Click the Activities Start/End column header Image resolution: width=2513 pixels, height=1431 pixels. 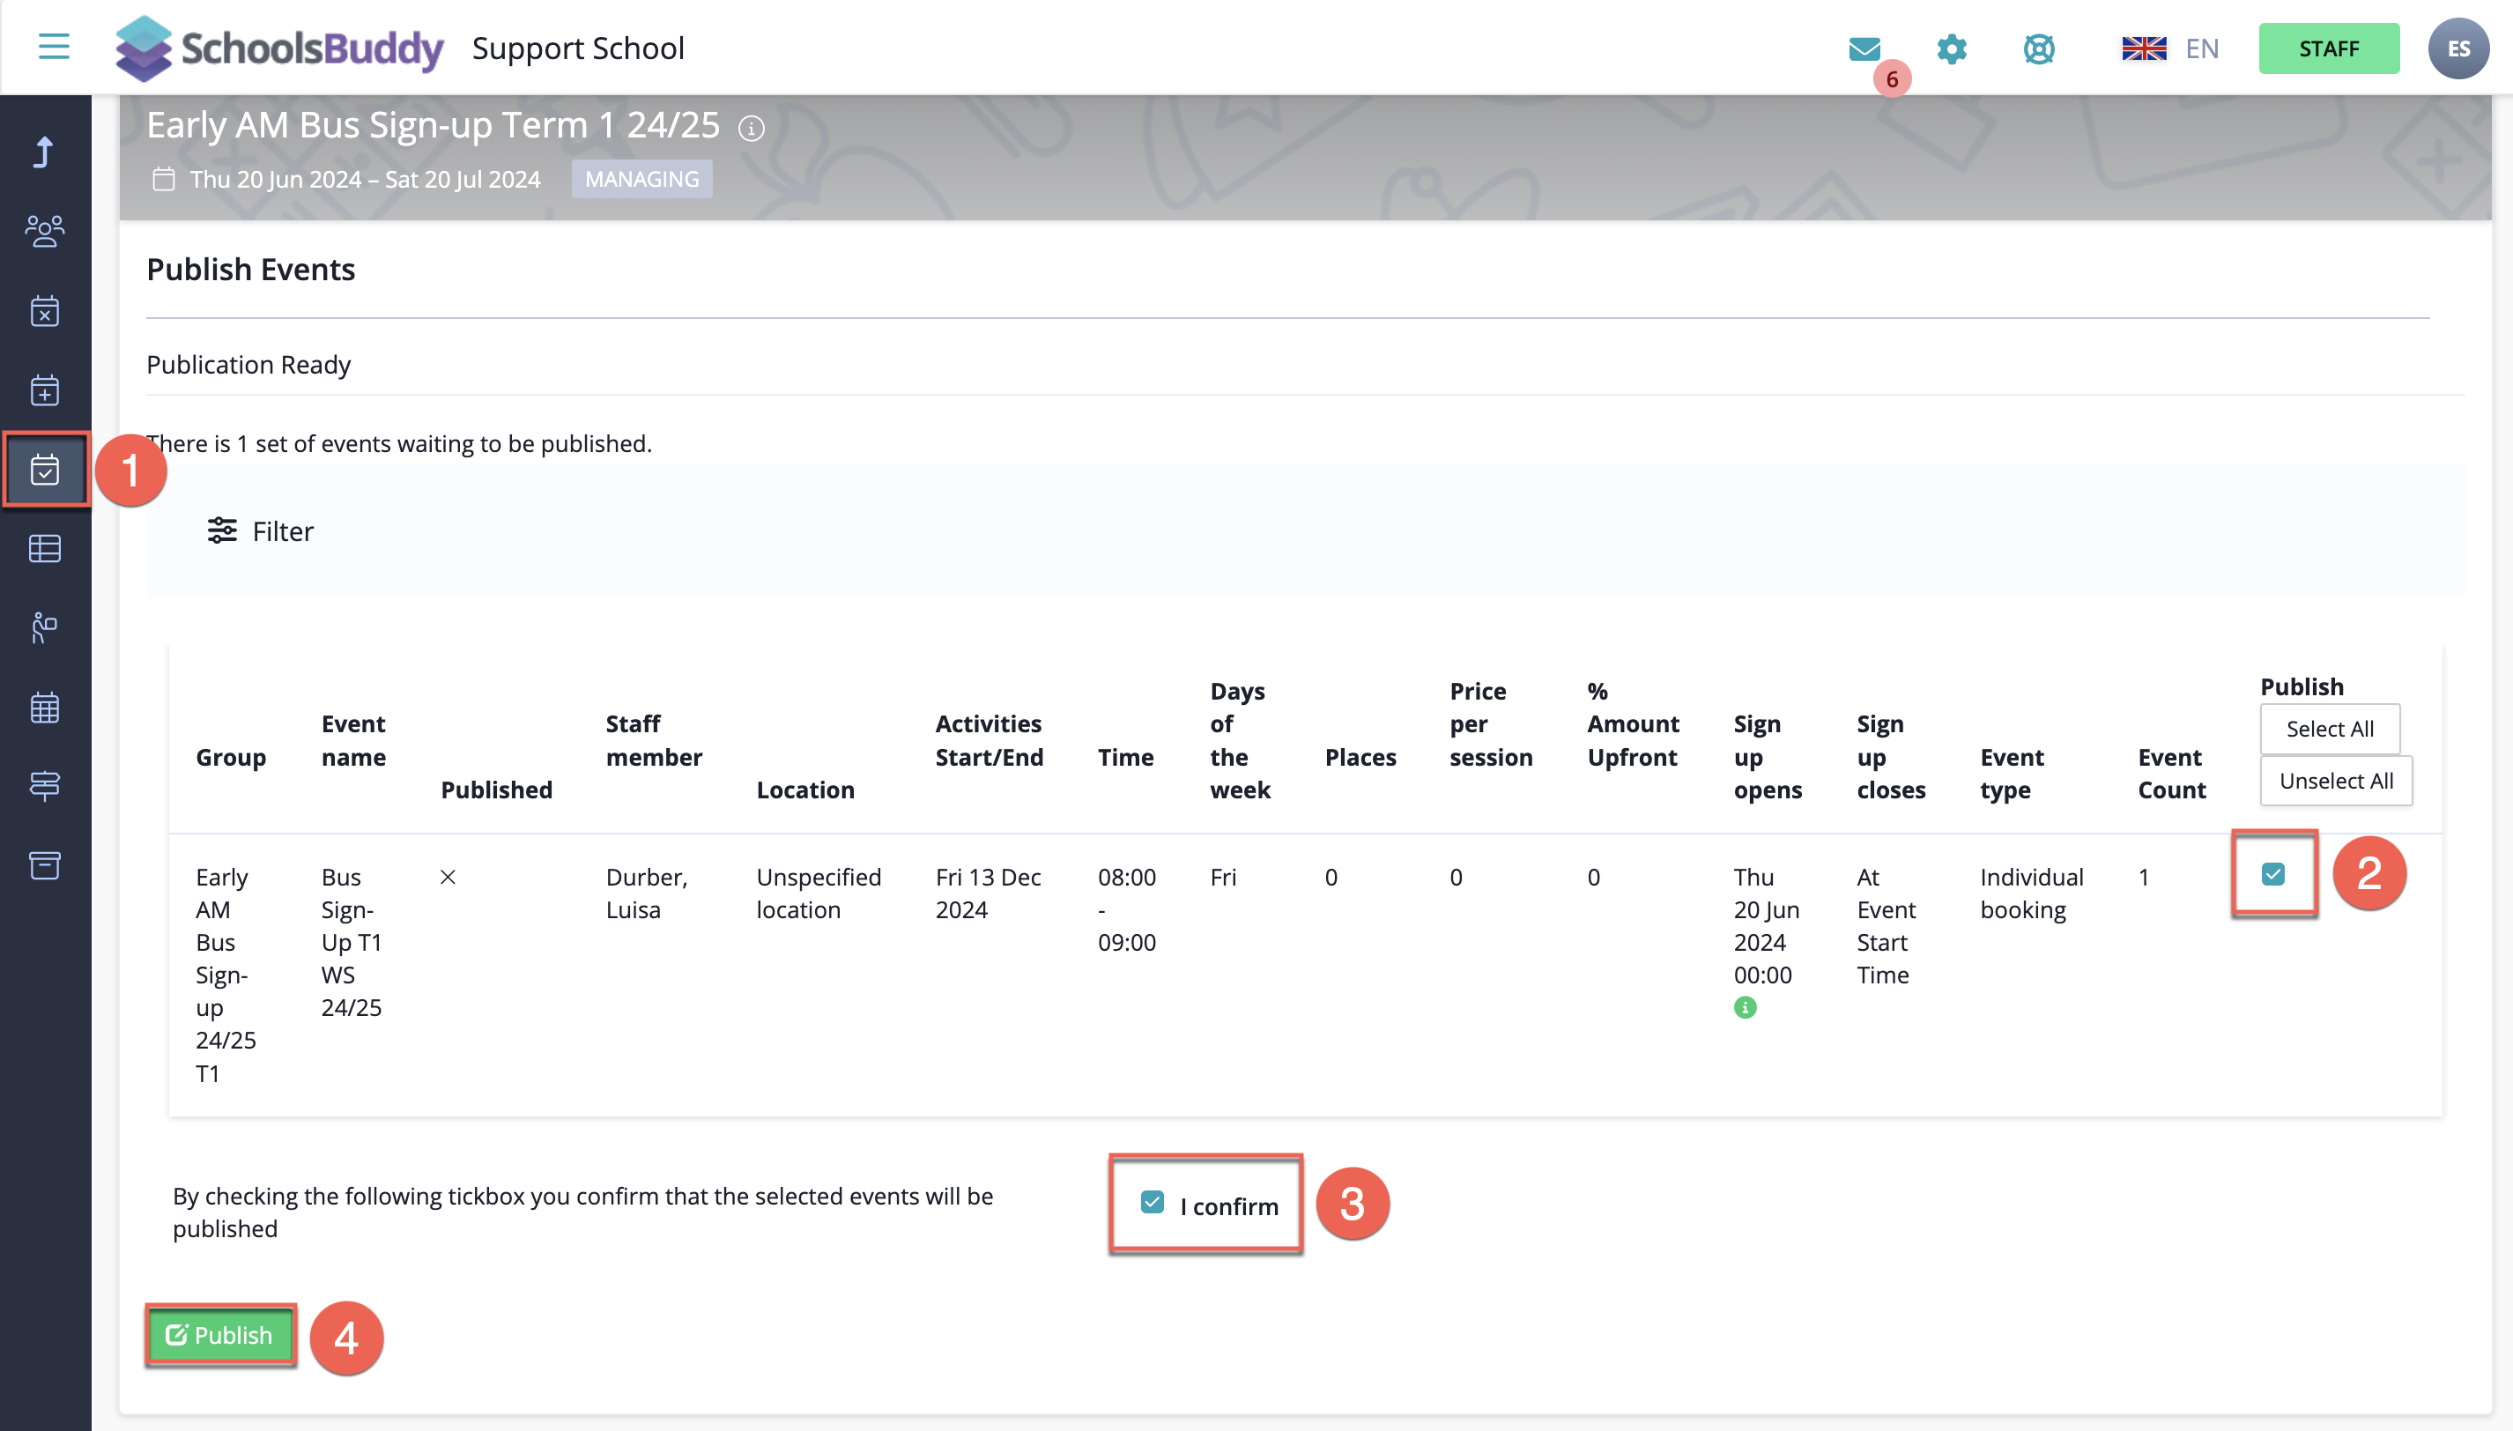coord(989,741)
